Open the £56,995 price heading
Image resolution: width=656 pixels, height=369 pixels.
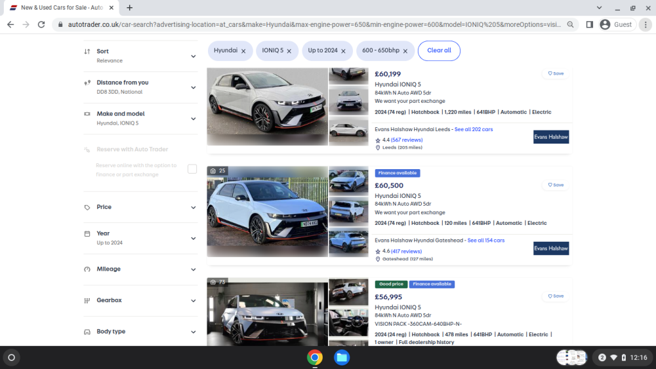388,297
